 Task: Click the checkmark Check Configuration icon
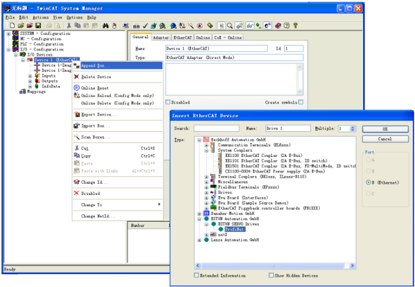point(145,26)
